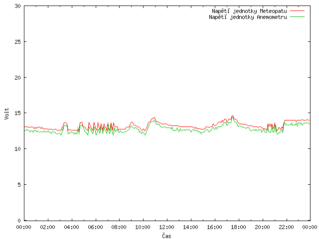
Task: Click the legend label 'Napětí jednotky Meteopatu'
Action: coord(249,11)
